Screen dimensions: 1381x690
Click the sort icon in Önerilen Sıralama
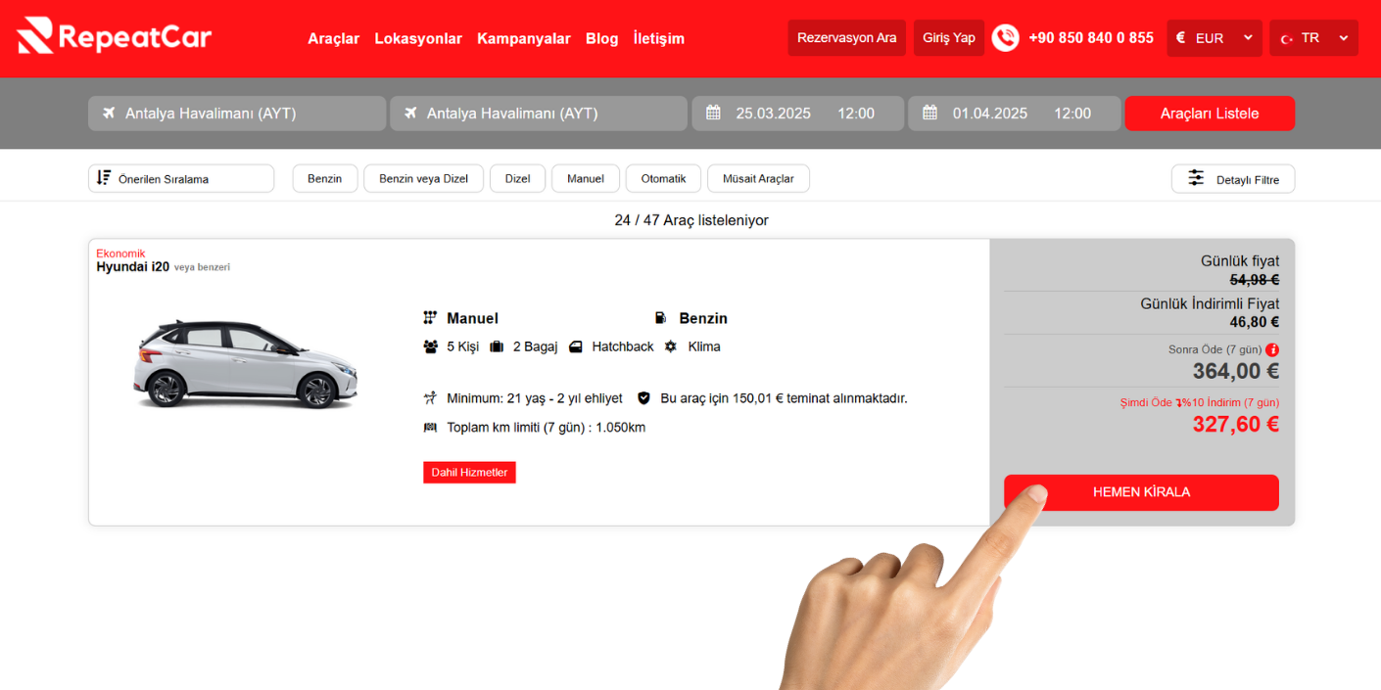tap(104, 178)
